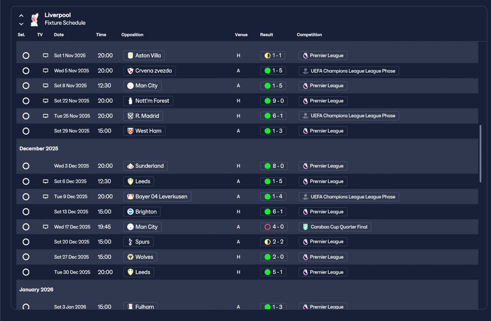Select the radio button for West Ham fixture
Viewport: 491px width, 321px height.
[26, 131]
